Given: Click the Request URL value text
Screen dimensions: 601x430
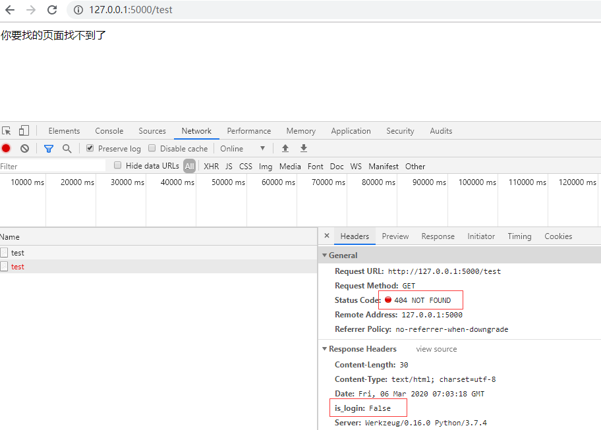Looking at the screenshot, I should pos(444,271).
